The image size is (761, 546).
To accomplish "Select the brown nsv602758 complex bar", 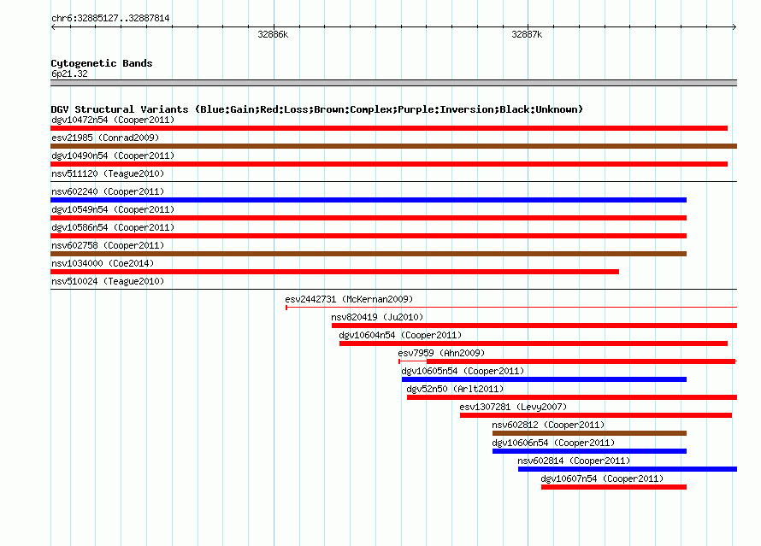I will click(x=369, y=254).
